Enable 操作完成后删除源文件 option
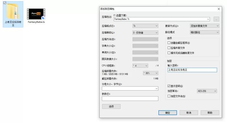The height and width of the screenshot is (123, 227). 169,53
